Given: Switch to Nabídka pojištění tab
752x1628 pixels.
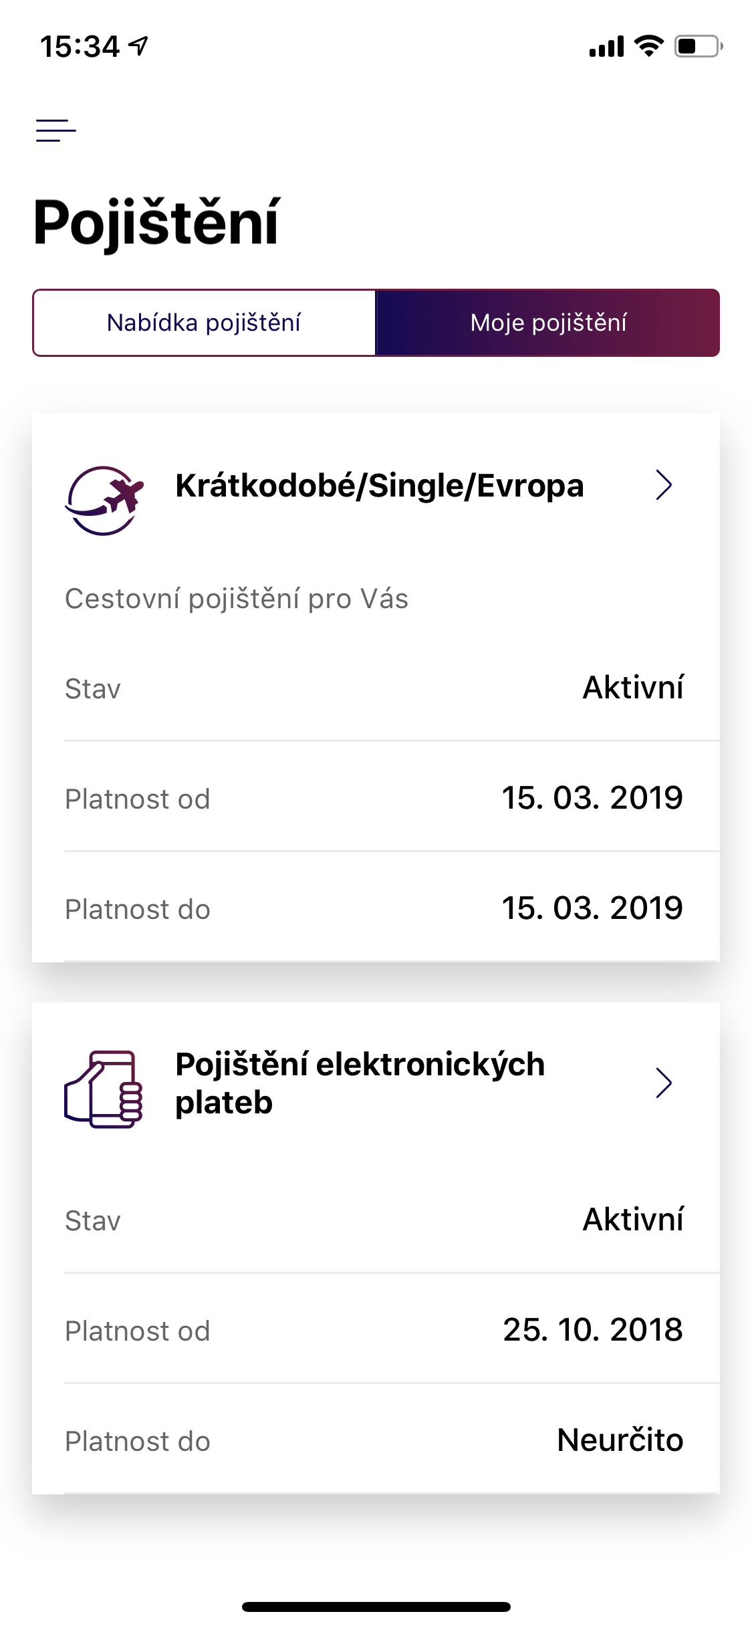Looking at the screenshot, I should click(204, 323).
